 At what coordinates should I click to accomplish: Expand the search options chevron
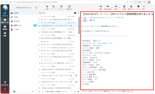(78, 13)
